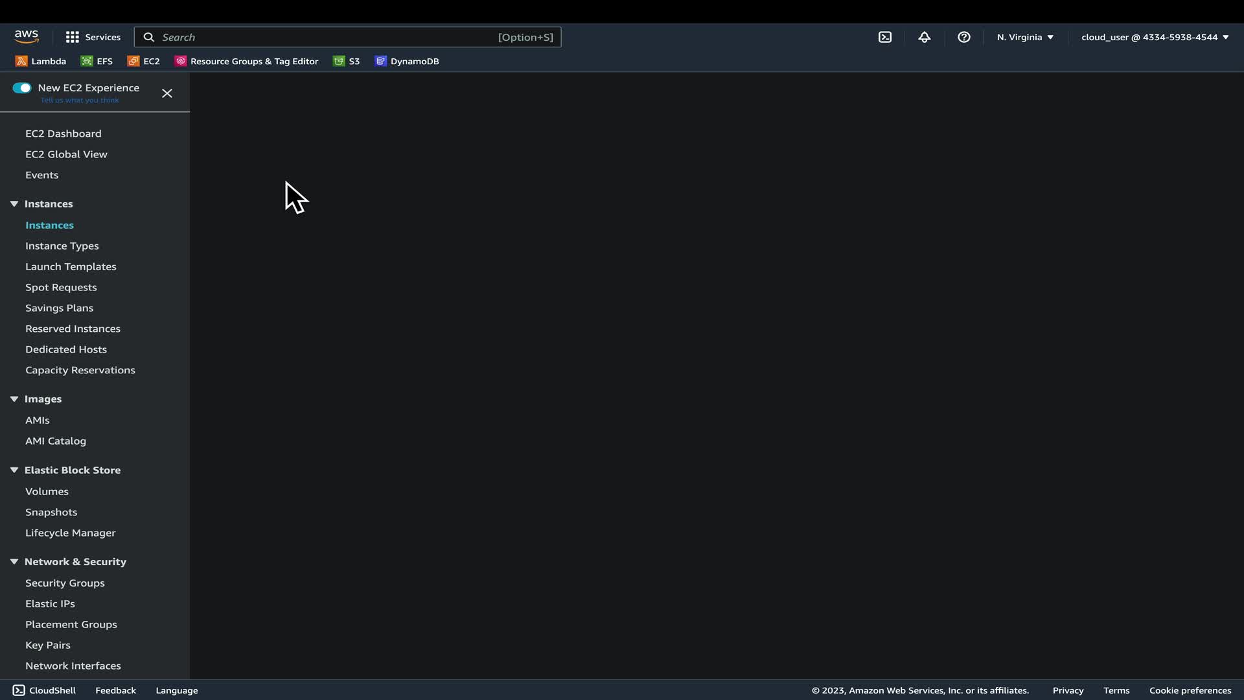Click the AWS search input field
Image resolution: width=1244 pixels, height=700 pixels.
point(324,37)
